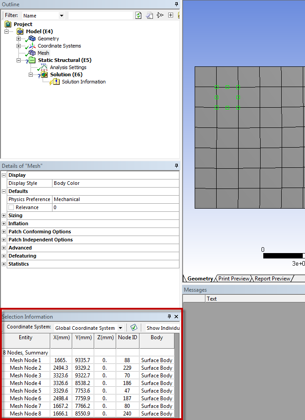Switch to the Geometry tab
Viewport: 305px width, 420px height.
pyautogui.click(x=200, y=279)
